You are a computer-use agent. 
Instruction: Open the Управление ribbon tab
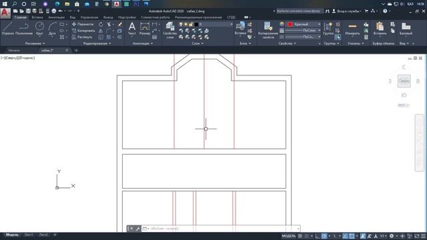pos(89,17)
